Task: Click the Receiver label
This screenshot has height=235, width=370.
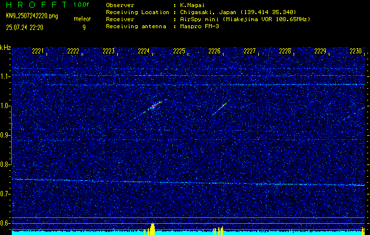Action: coord(120,19)
